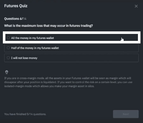Select radio for All the money in my futures wallet
The image size is (143, 123).
coord(8,38)
